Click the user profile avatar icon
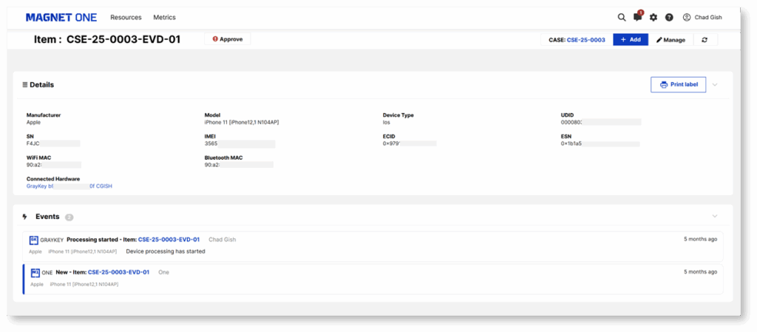The image size is (757, 332). [687, 17]
